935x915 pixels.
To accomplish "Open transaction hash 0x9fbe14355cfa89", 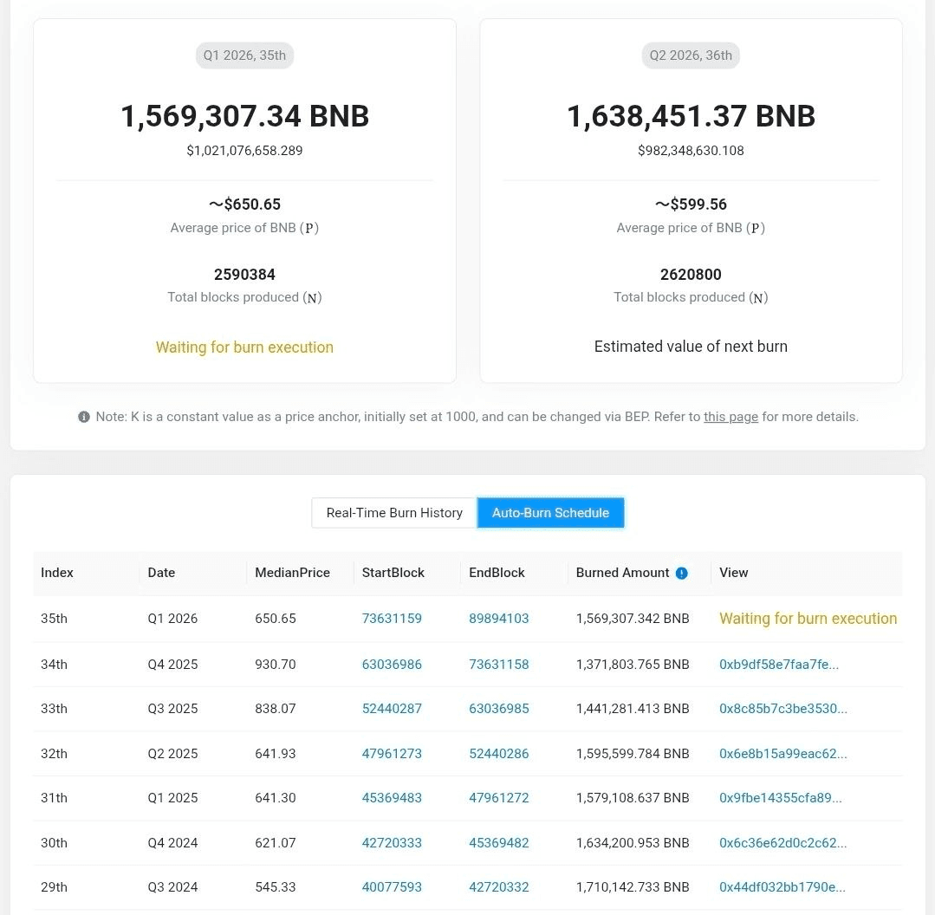I will tap(780, 798).
